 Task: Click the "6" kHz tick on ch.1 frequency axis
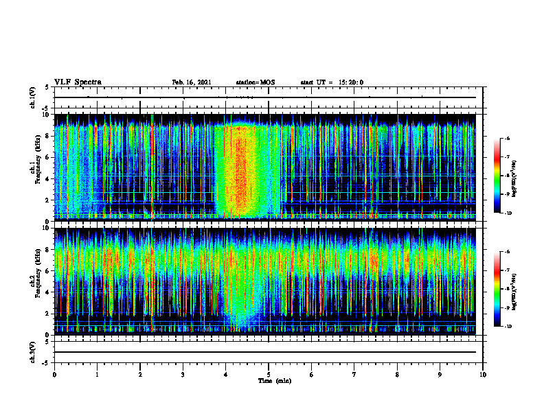[x=48, y=157]
